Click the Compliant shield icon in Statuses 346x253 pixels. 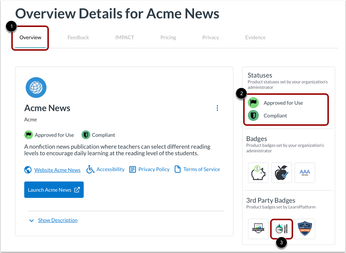tap(253, 116)
